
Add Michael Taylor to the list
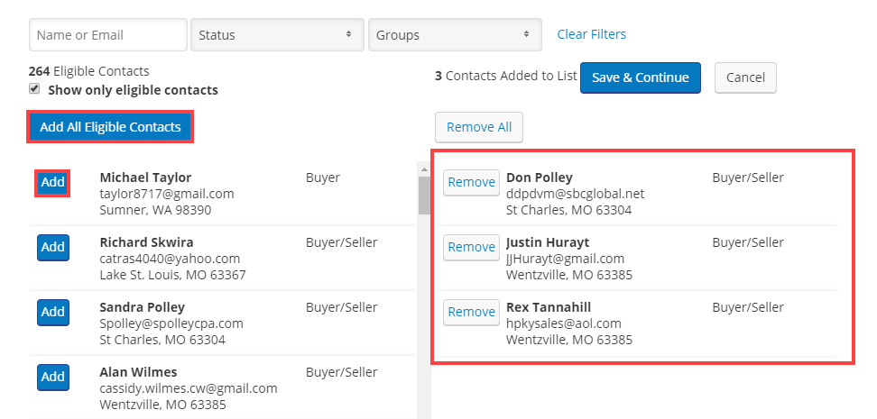click(x=53, y=182)
